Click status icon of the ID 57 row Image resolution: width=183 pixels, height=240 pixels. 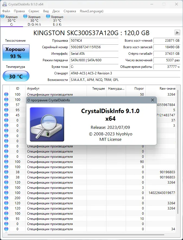(6, 105)
